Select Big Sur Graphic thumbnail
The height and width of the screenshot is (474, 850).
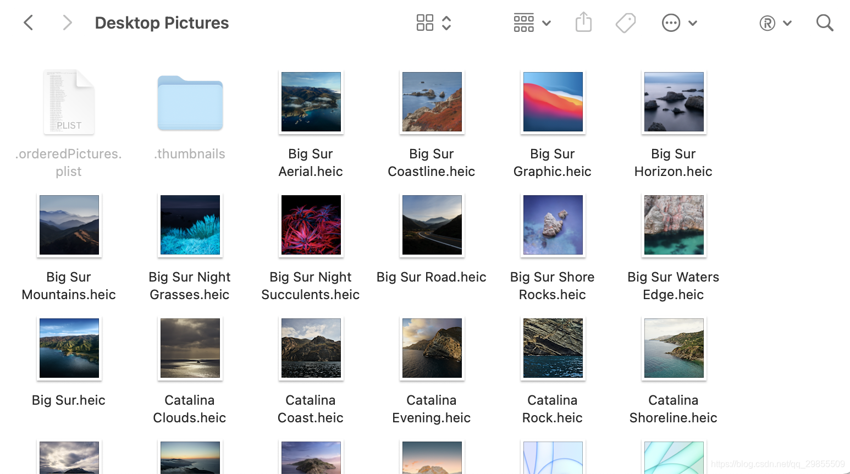point(553,102)
